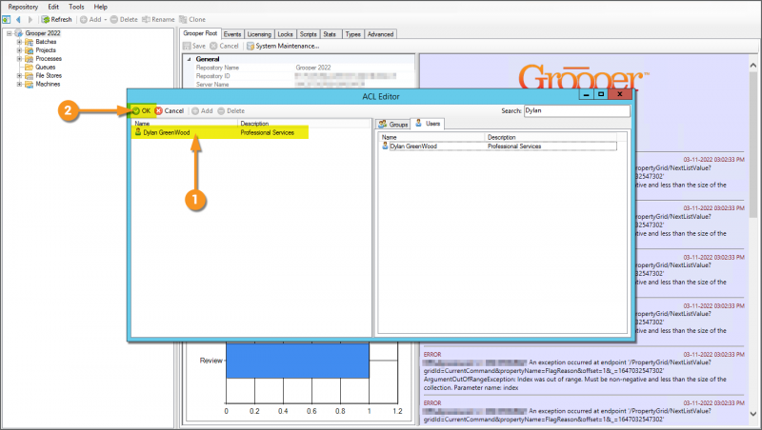Collapse the General property section
The image size is (762, 430).
[189, 59]
